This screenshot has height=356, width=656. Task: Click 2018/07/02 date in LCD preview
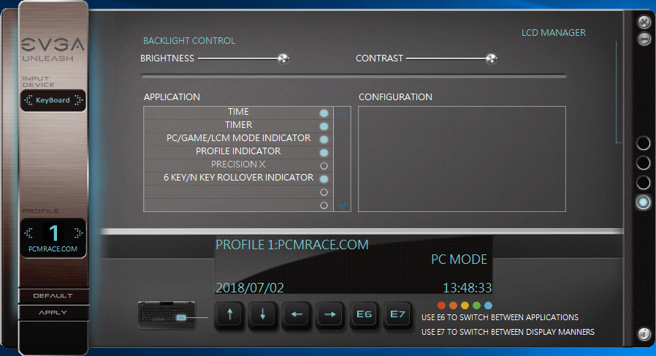250,288
